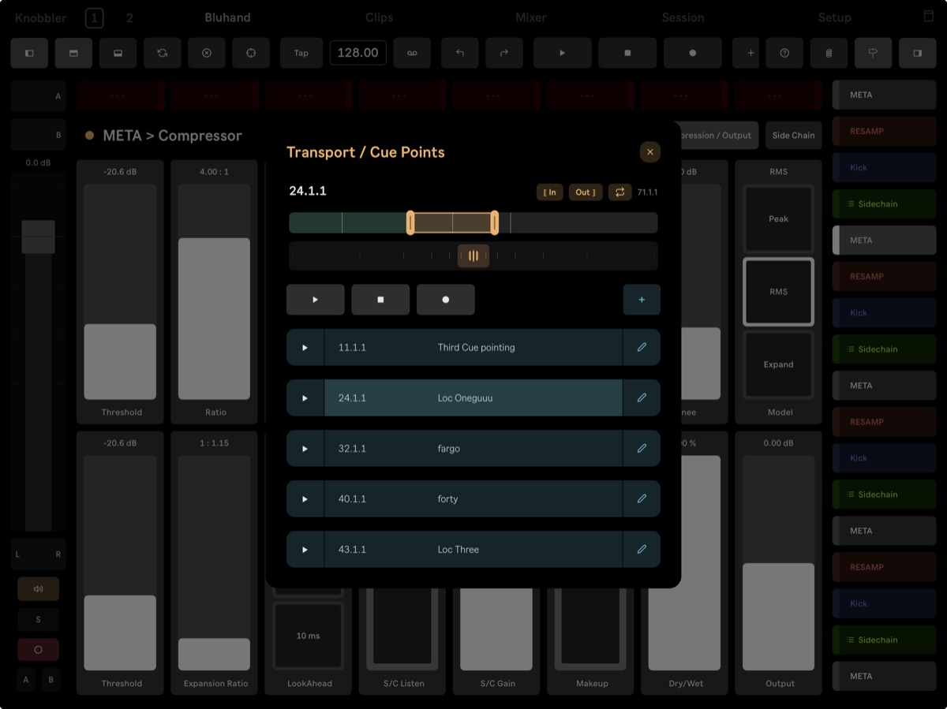
Task: Undo the last action
Action: (x=460, y=53)
